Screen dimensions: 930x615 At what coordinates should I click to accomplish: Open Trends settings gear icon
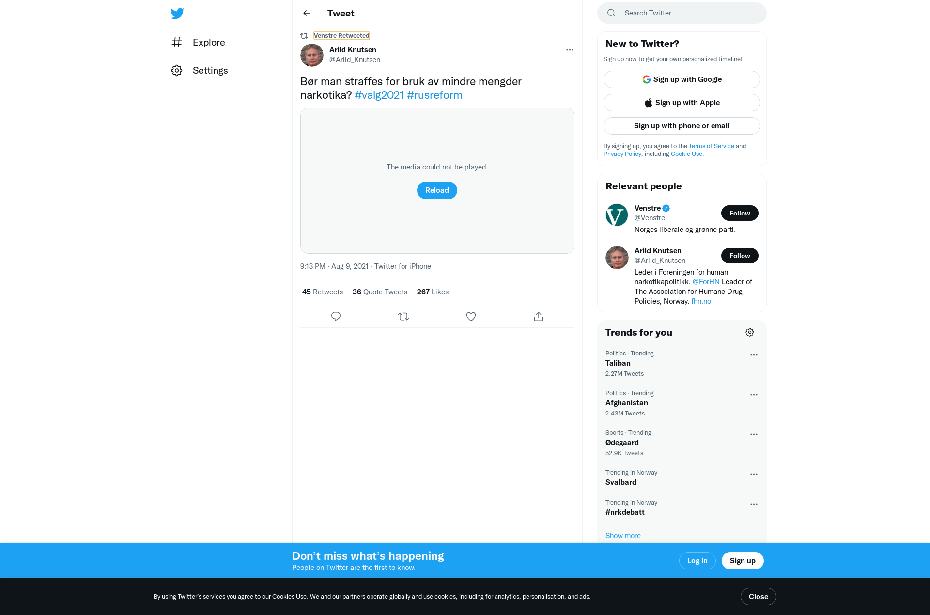click(x=750, y=332)
